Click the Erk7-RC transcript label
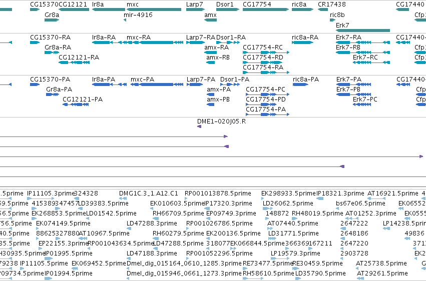 tap(365, 57)
